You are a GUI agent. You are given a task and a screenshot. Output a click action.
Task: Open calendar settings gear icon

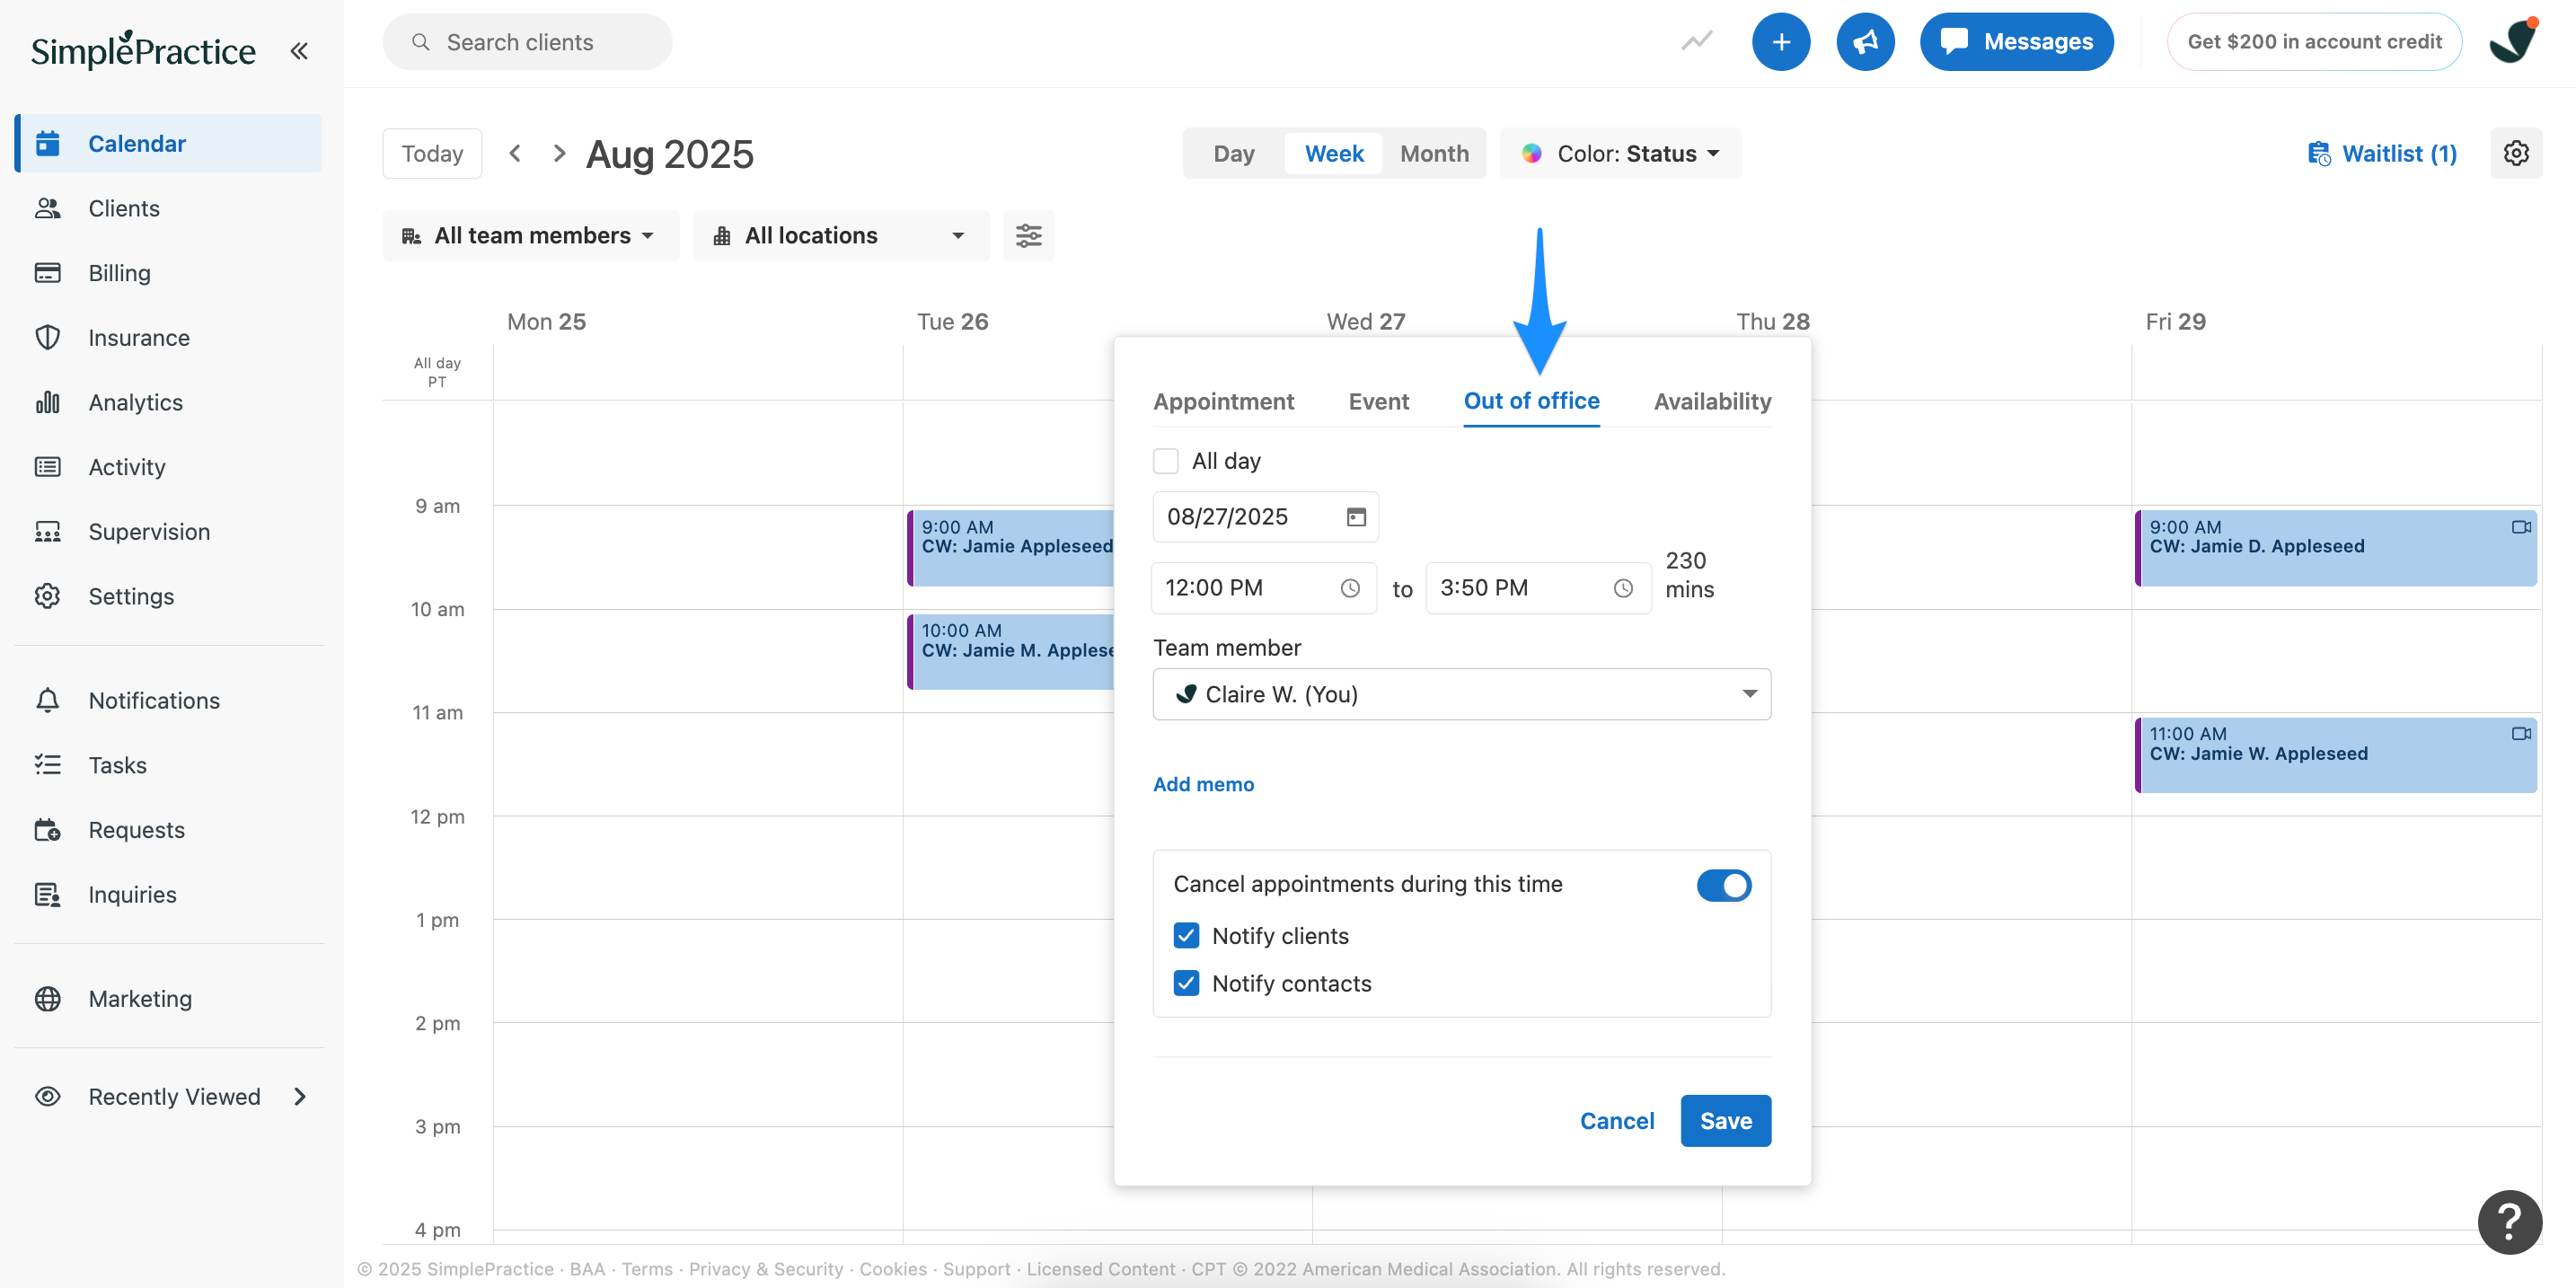2516,153
